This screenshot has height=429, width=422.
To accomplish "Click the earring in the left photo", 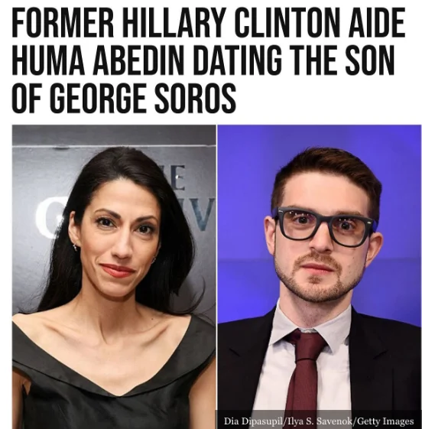I will pos(76,247).
